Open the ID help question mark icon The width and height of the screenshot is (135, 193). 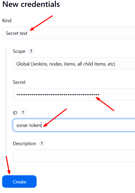point(23,113)
